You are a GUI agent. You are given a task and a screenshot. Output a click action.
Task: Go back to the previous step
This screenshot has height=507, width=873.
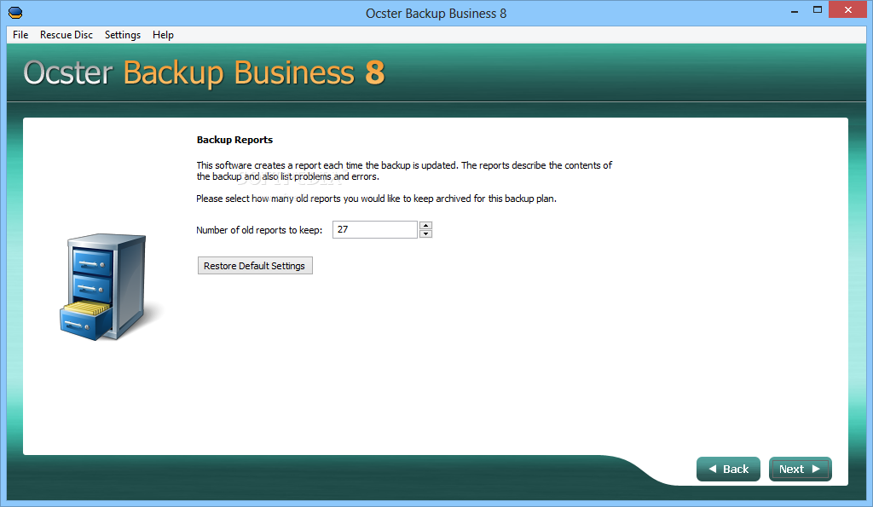(x=728, y=470)
